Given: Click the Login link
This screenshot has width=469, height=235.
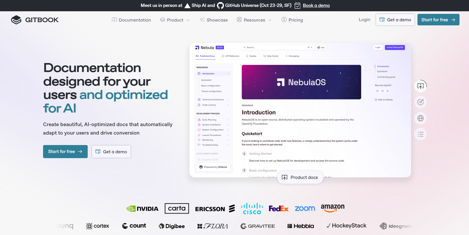Looking at the screenshot, I should coord(364,19).
